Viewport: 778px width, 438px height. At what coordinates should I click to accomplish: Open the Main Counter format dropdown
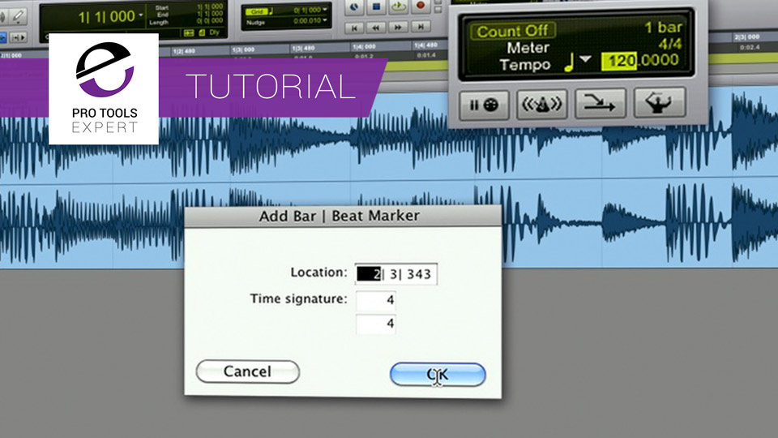[x=141, y=15]
